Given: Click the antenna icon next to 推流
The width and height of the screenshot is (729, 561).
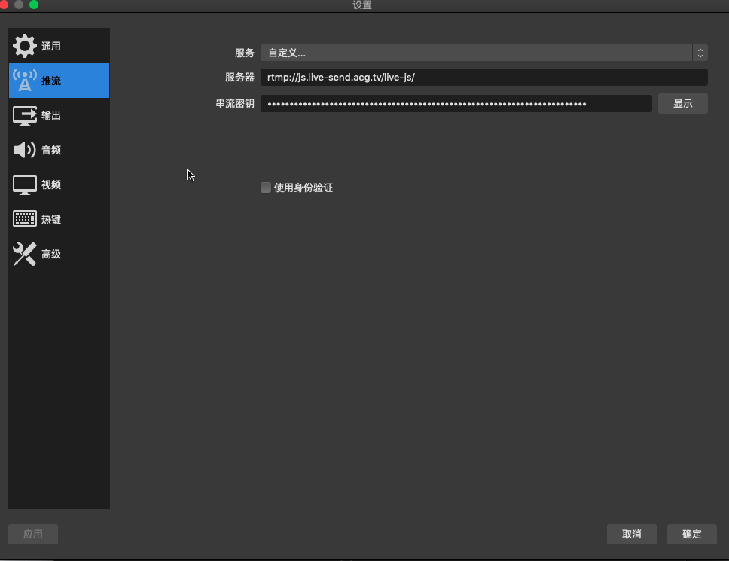Looking at the screenshot, I should [x=25, y=80].
